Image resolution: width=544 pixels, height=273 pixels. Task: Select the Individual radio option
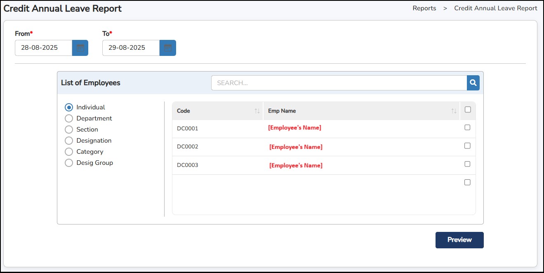pyautogui.click(x=69, y=107)
